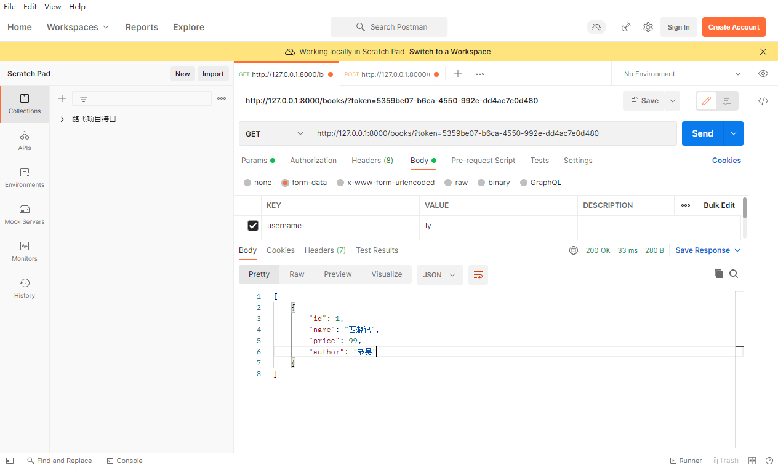778x468 pixels.
Task: Open the Workspaces dropdown
Action: (x=78, y=27)
